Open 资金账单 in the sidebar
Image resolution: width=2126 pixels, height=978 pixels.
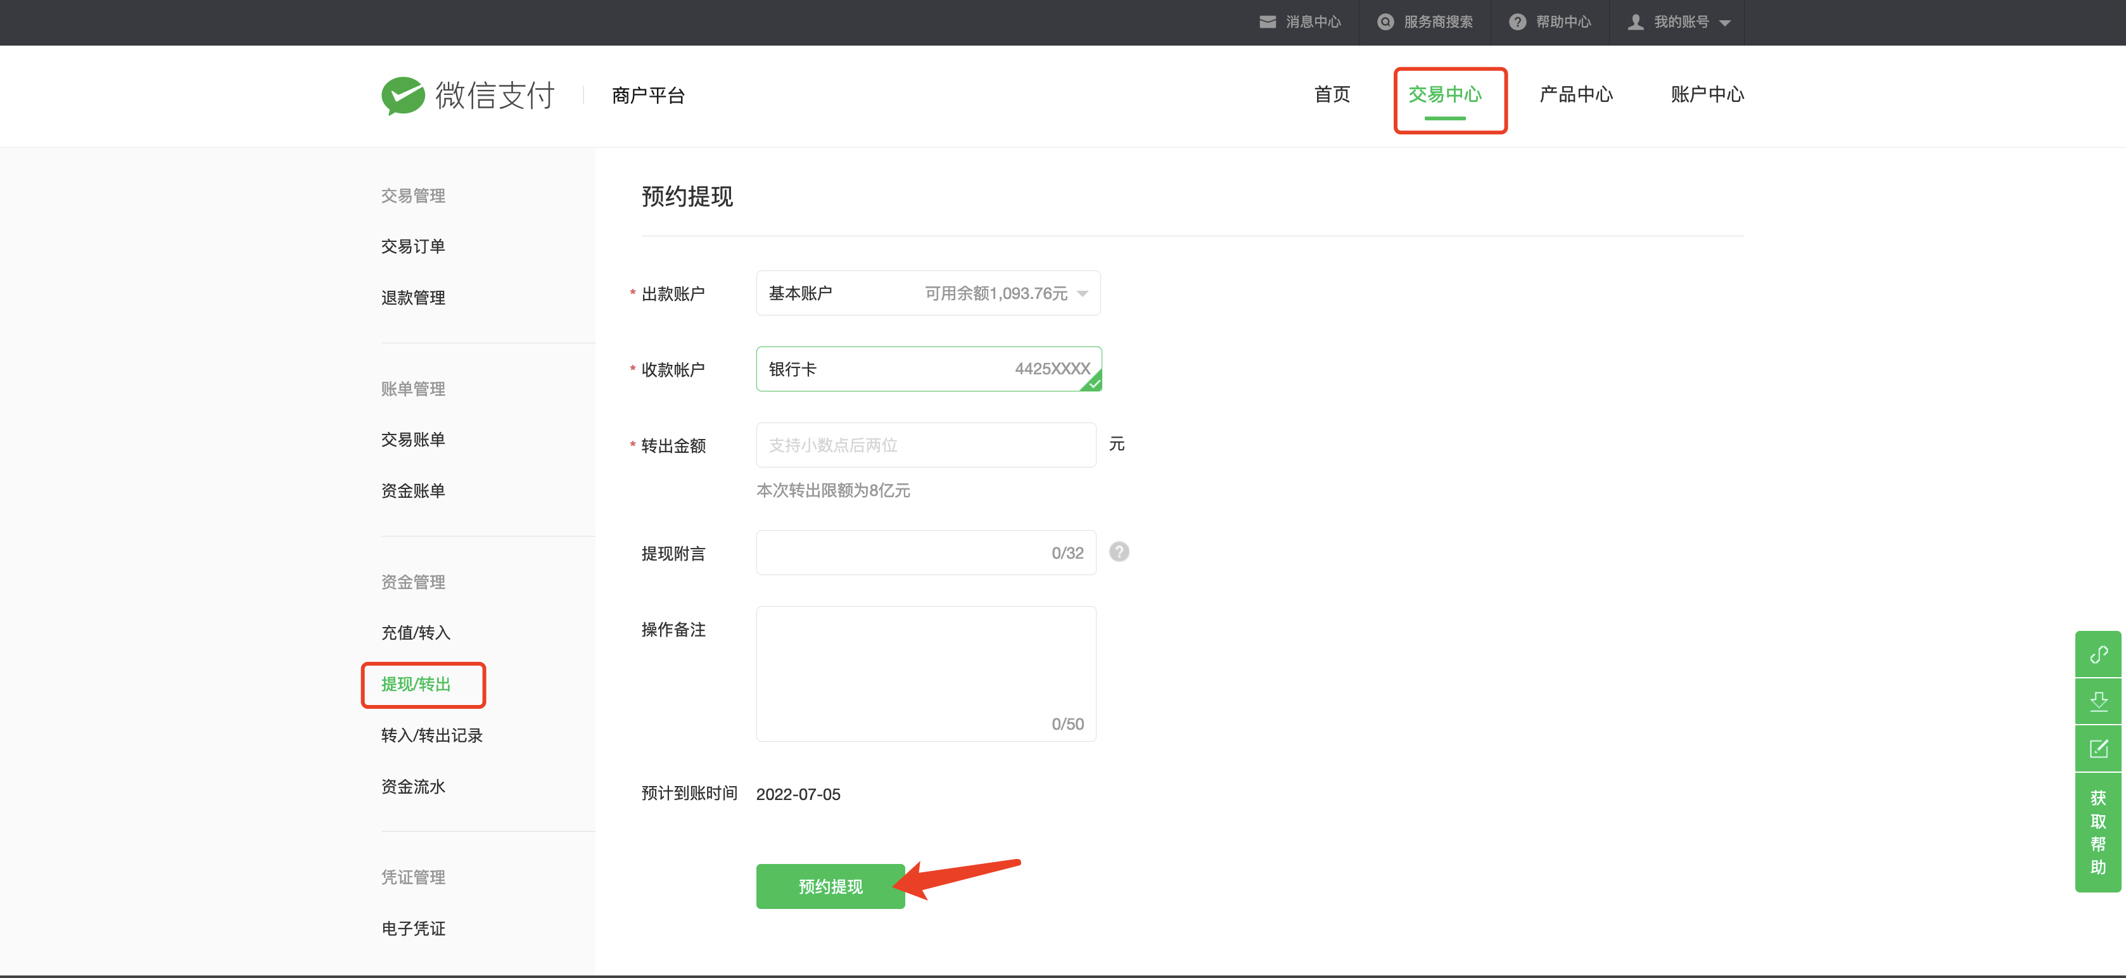(x=412, y=490)
